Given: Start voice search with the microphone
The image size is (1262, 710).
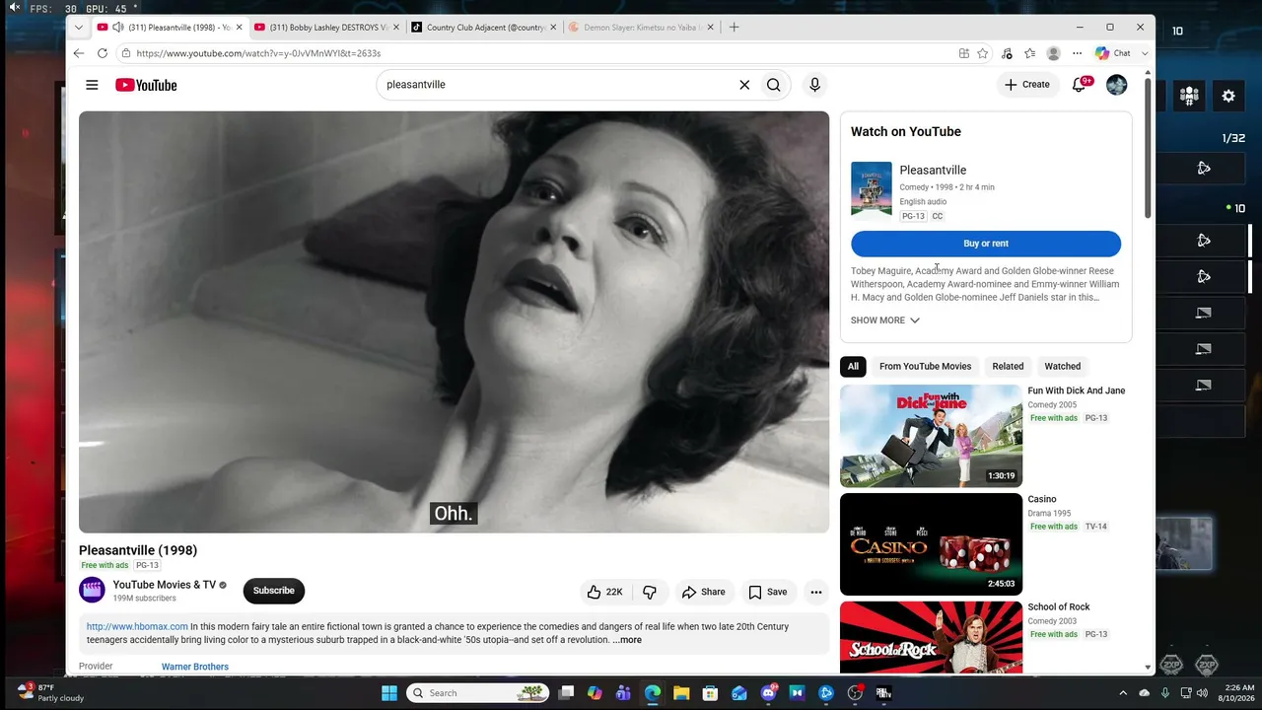Looking at the screenshot, I should click(x=814, y=85).
